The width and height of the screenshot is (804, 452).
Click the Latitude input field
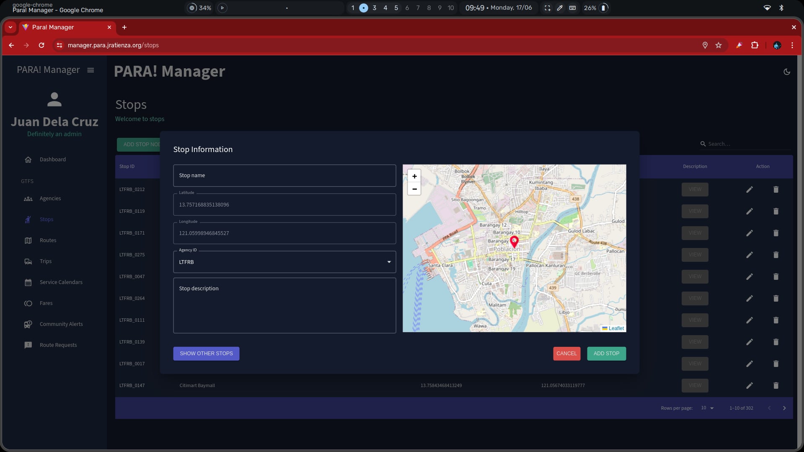point(284,205)
